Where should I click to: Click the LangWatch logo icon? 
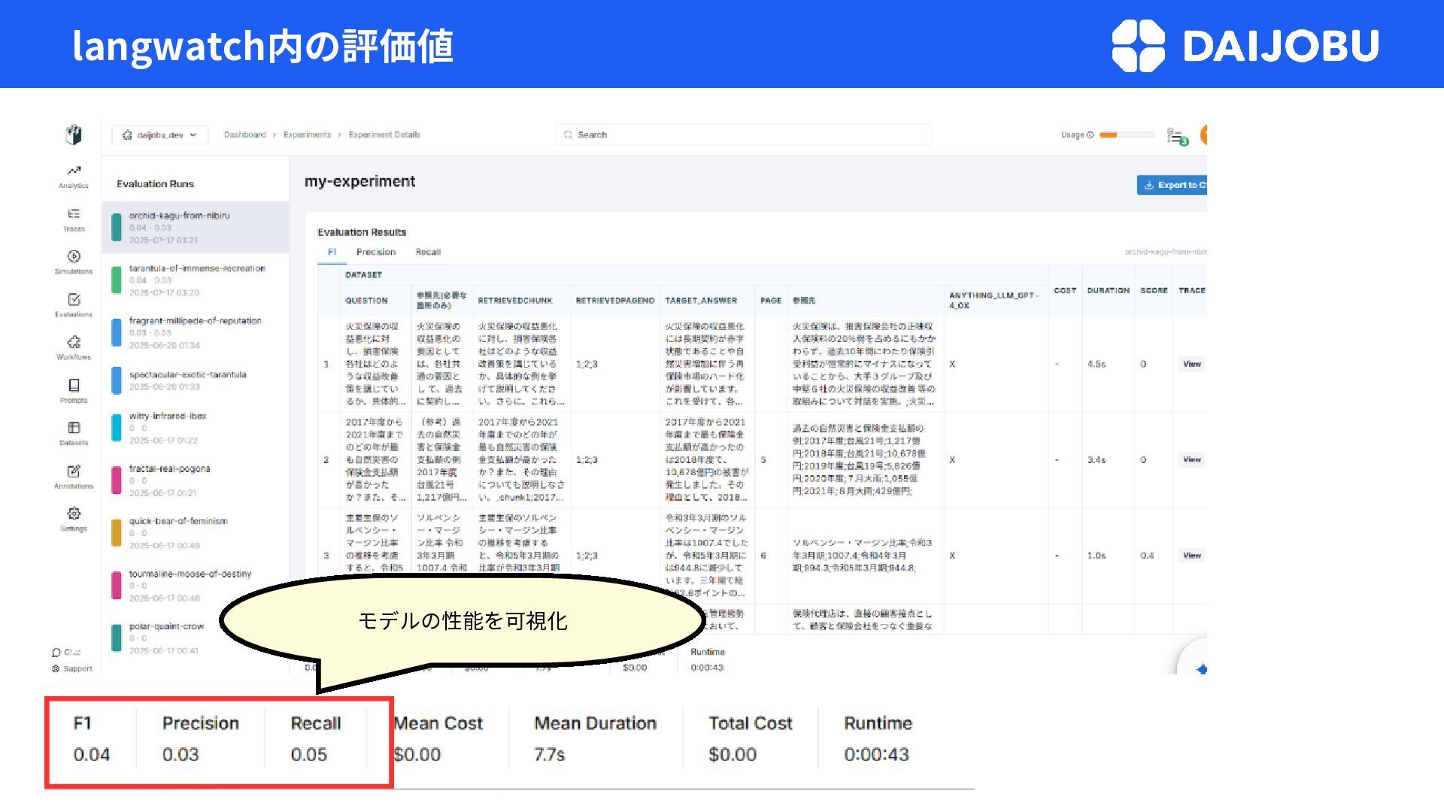pyautogui.click(x=74, y=135)
